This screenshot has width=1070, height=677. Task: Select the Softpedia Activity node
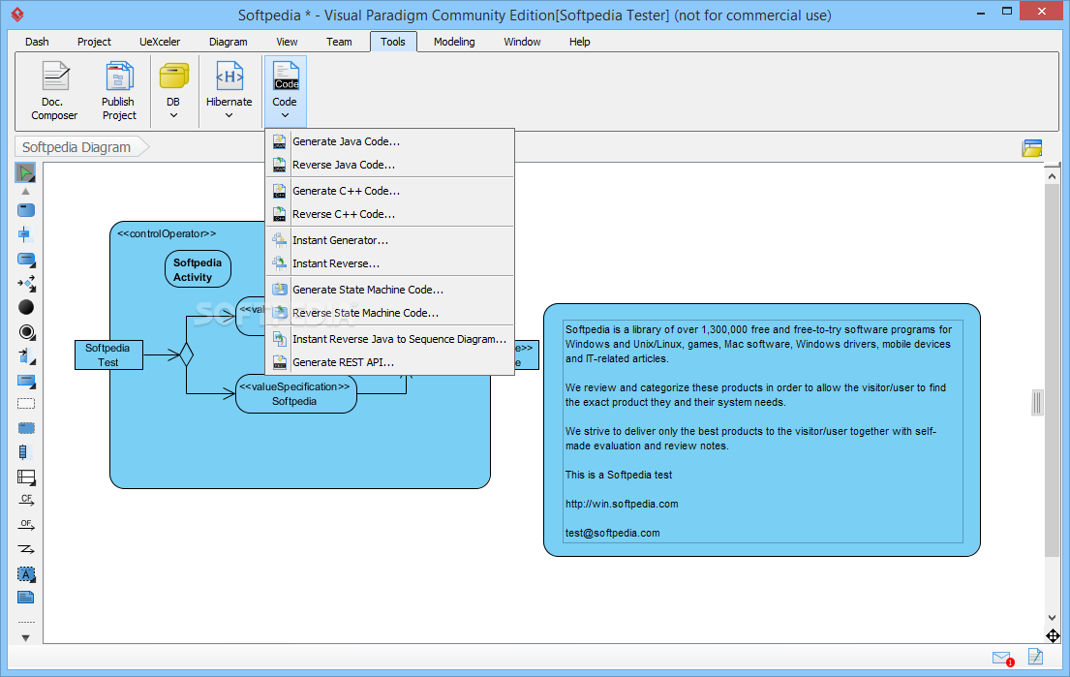pyautogui.click(x=198, y=269)
